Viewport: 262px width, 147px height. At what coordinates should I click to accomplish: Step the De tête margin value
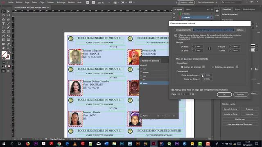[x=193, y=47]
